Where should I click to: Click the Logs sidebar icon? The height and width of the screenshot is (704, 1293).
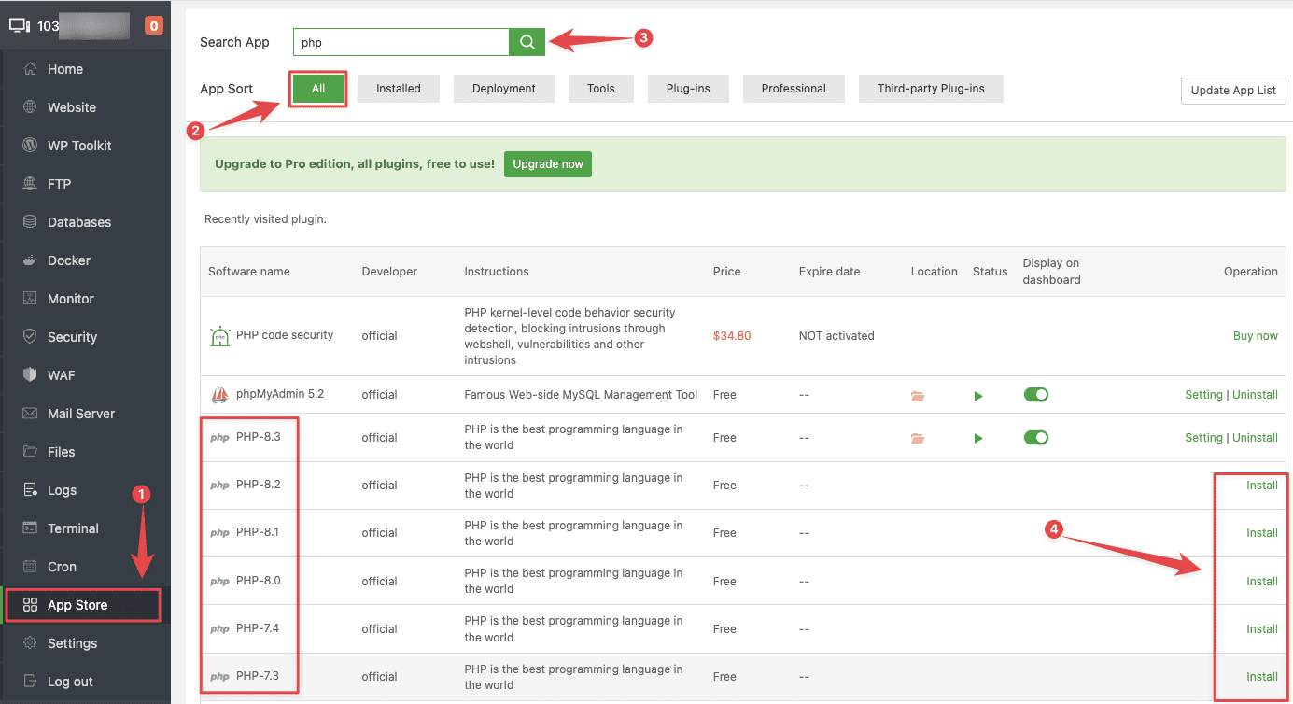point(30,490)
